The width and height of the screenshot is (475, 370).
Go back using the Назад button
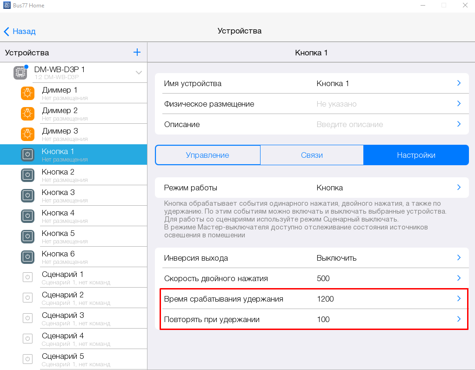point(20,31)
